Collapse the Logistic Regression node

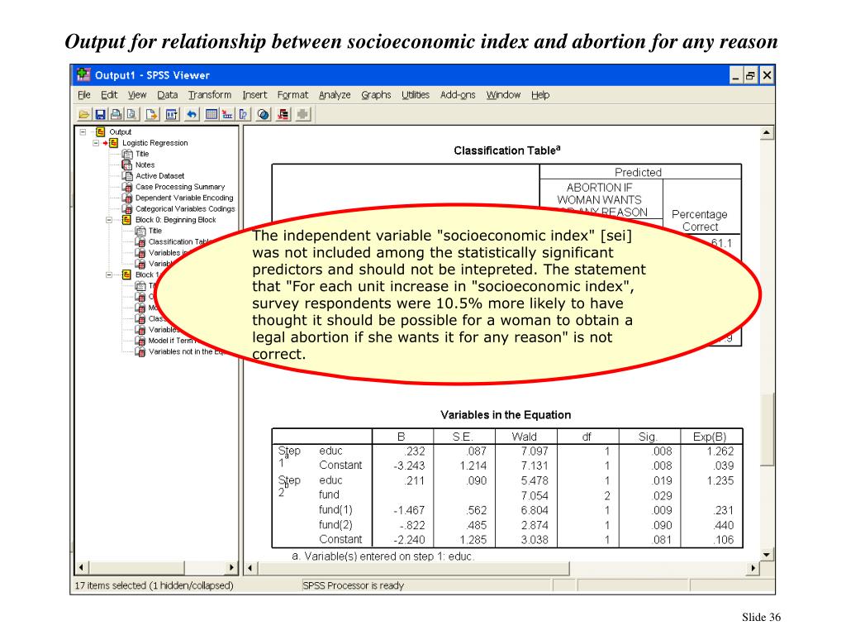pyautogui.click(x=96, y=143)
